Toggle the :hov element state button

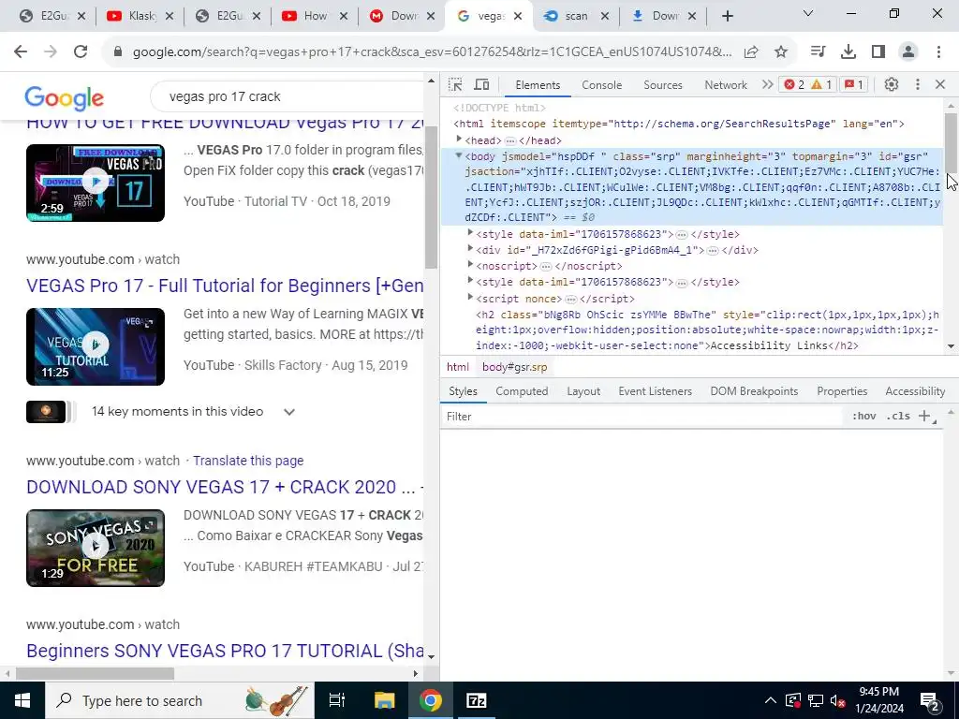[863, 417]
